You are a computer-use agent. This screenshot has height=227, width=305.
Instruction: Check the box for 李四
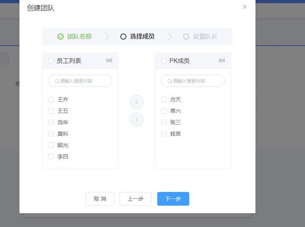click(51, 157)
